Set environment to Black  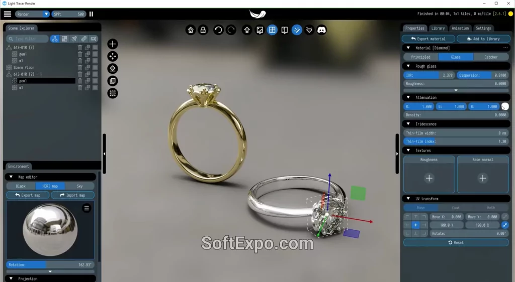click(x=21, y=186)
